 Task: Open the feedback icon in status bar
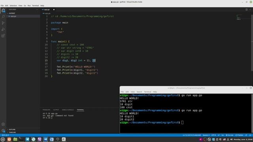pos(246,135)
